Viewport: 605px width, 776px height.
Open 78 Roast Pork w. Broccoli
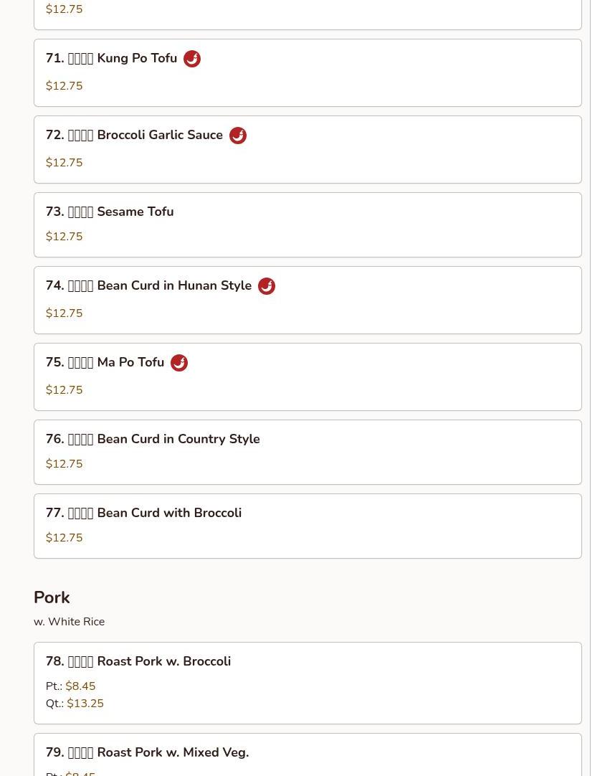tap(308, 683)
